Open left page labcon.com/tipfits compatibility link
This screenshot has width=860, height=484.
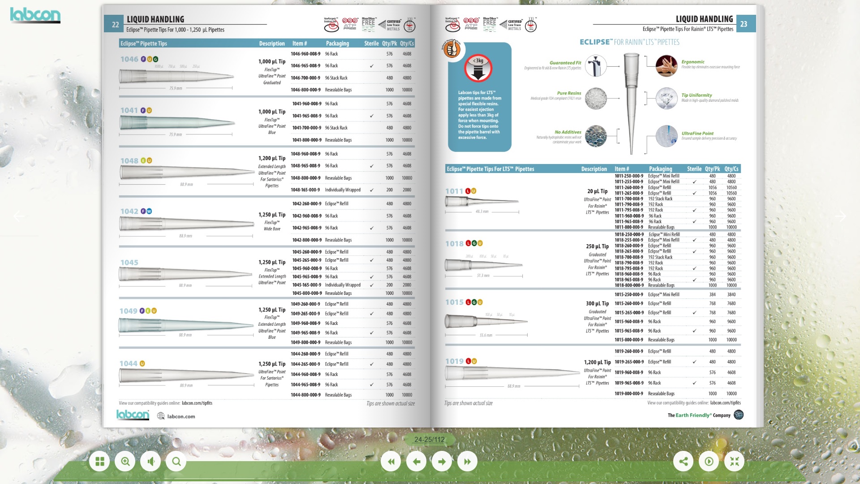coord(197,403)
